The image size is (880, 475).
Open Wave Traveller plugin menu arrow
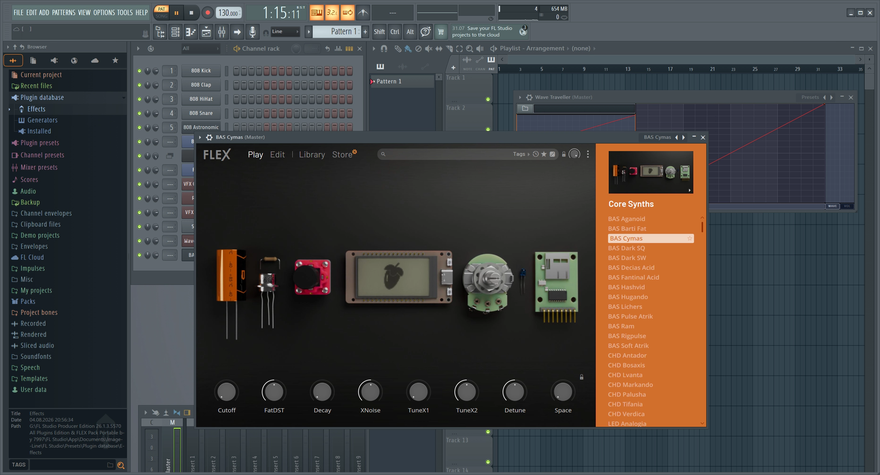520,97
